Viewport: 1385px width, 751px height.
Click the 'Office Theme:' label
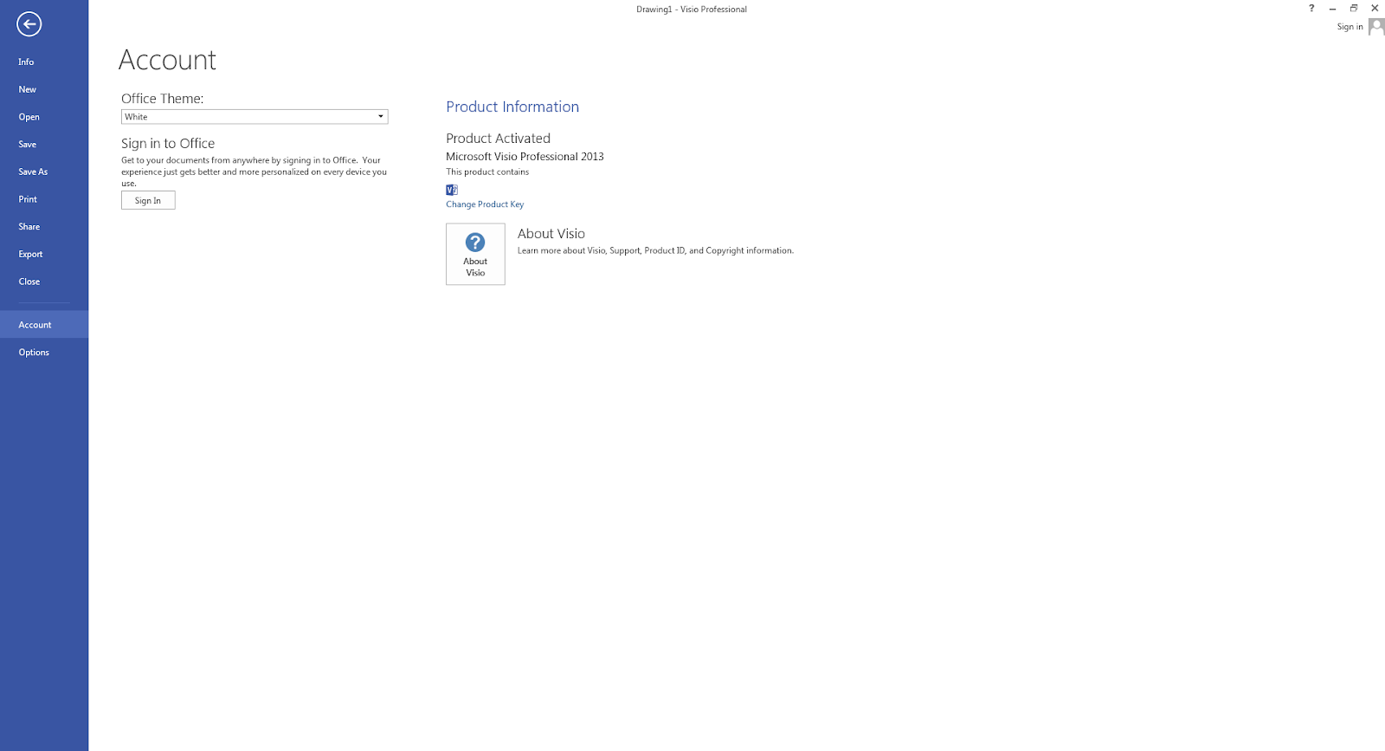[162, 99]
